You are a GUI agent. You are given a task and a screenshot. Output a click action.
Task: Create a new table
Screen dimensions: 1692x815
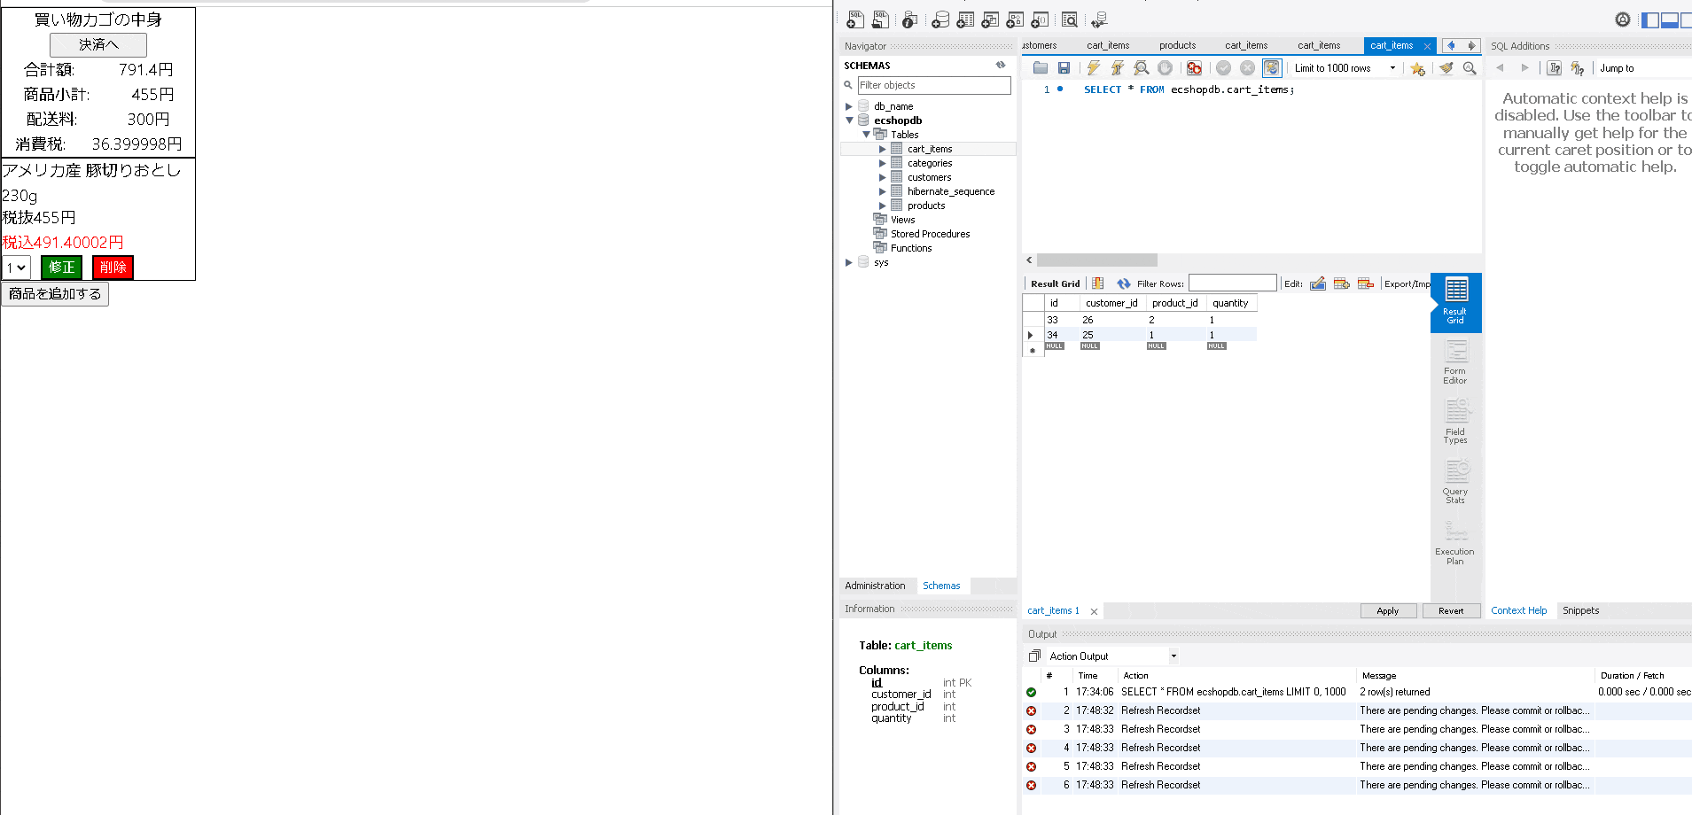(965, 19)
